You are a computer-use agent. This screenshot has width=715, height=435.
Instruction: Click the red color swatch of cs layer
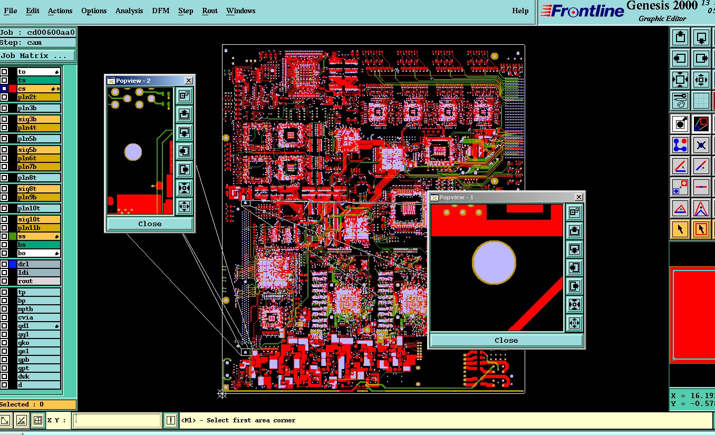(13, 89)
